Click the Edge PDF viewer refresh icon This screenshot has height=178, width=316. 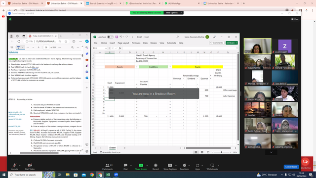pyautogui.click(x=19, y=42)
